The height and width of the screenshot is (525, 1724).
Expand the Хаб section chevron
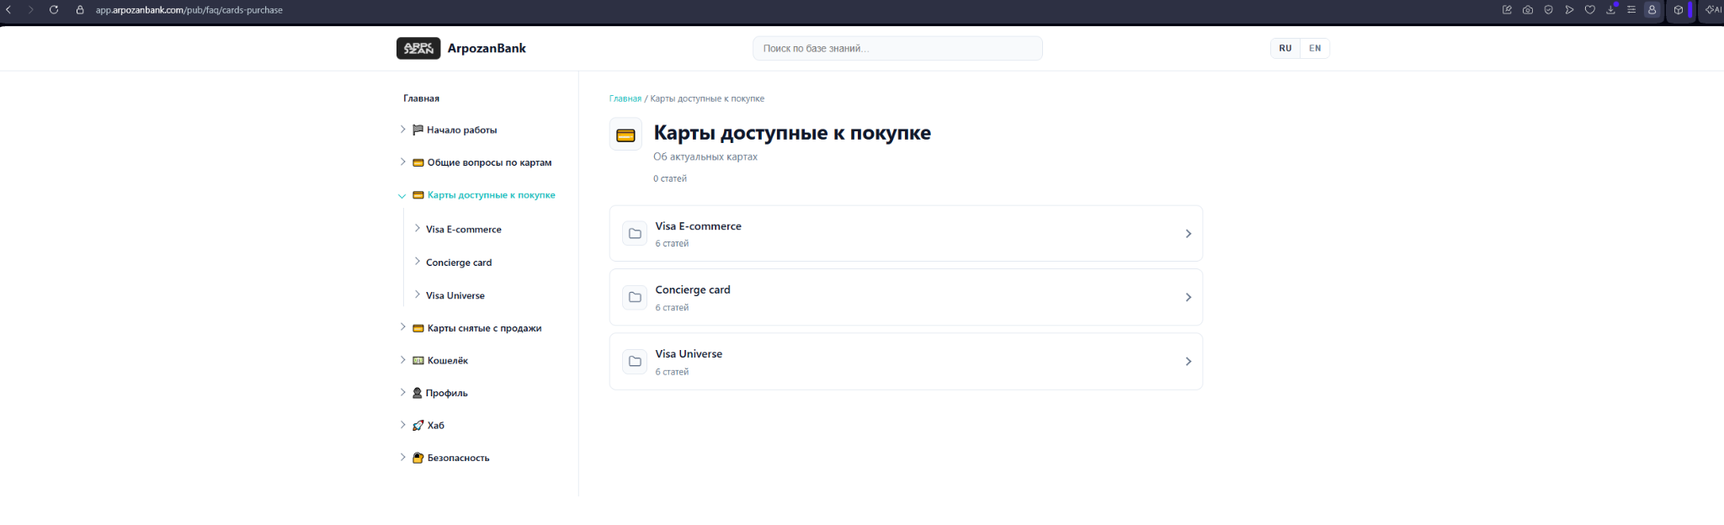[x=402, y=425]
